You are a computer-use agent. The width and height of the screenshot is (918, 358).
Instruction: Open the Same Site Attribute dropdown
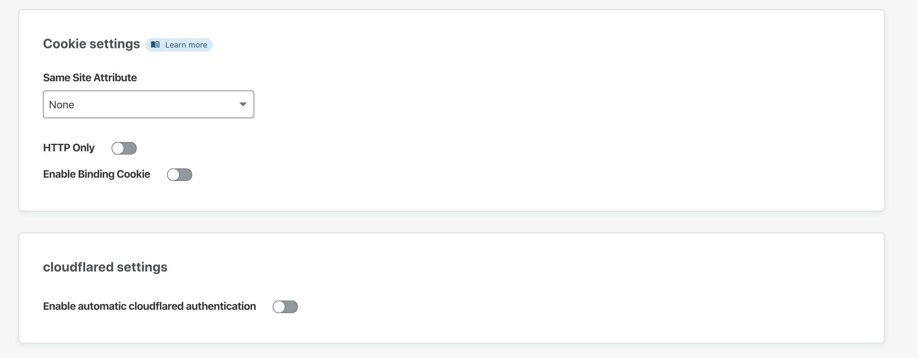pyautogui.click(x=148, y=104)
